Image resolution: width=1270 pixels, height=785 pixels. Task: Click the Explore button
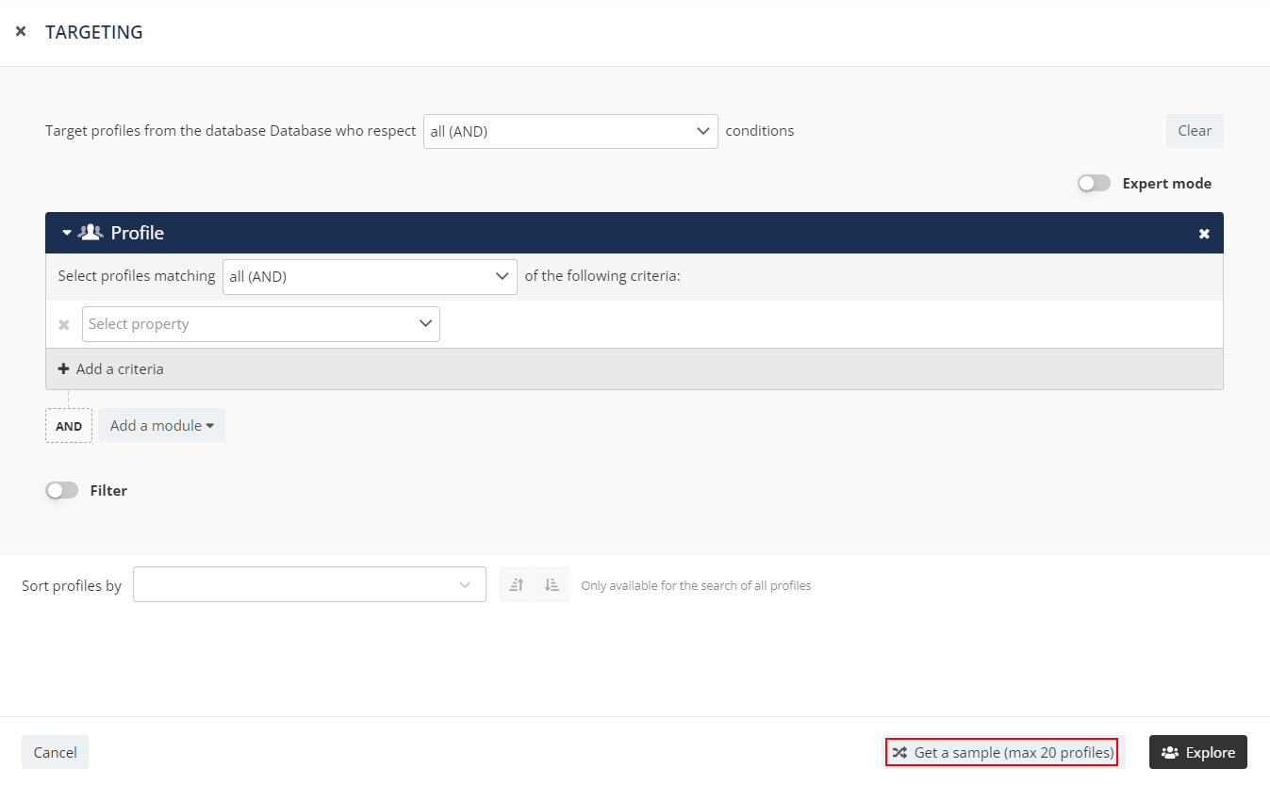click(x=1198, y=752)
